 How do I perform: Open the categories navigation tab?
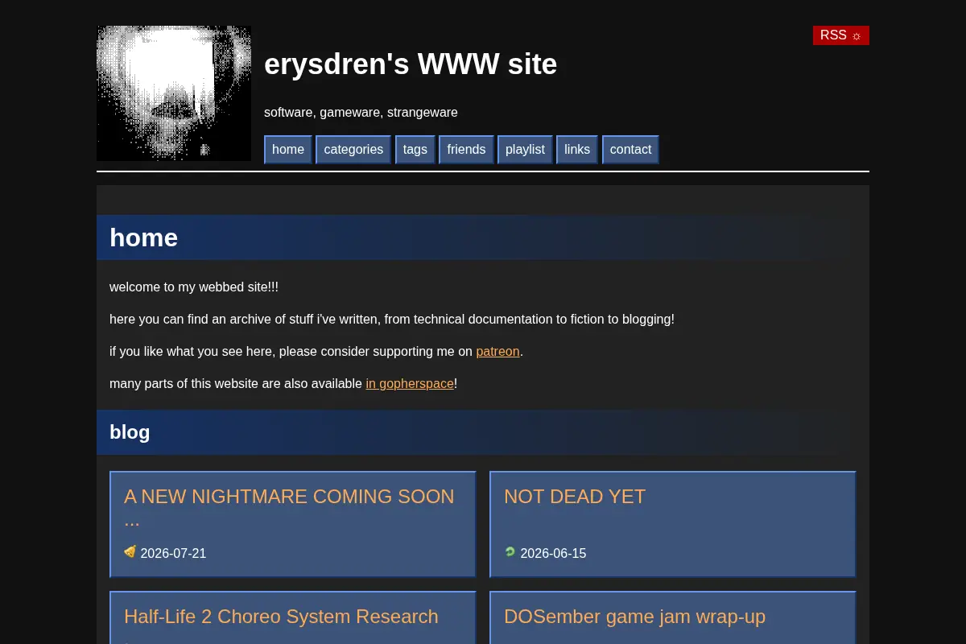(353, 150)
